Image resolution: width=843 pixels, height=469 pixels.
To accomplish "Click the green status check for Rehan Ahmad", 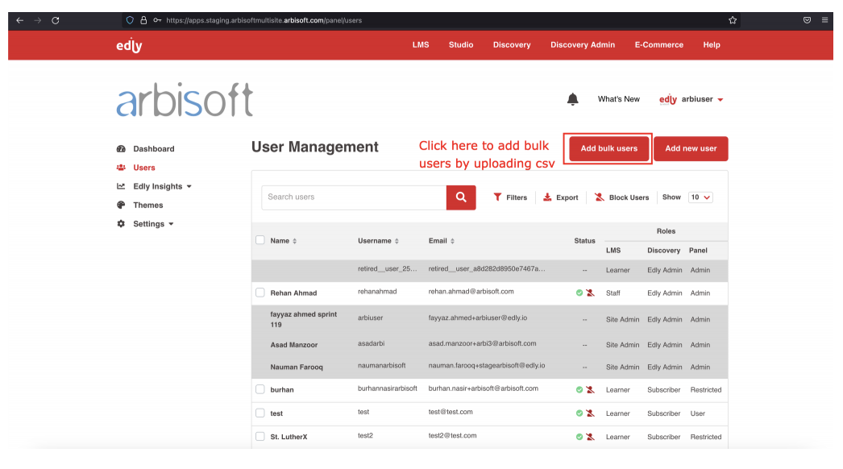I will coord(579,293).
